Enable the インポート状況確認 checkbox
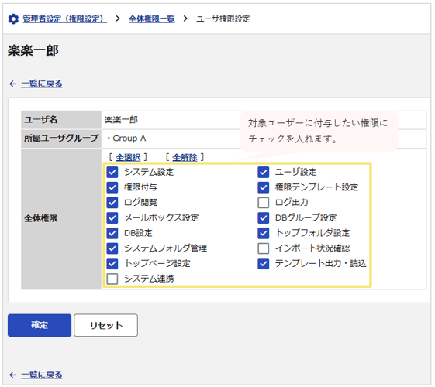Image resolution: width=435 pixels, height=387 pixels. [x=264, y=248]
